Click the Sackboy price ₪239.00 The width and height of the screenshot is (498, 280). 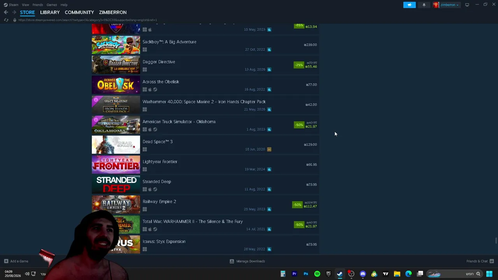310,45
